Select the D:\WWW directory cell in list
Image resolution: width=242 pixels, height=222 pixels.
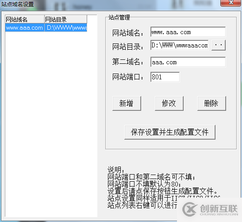point(66,27)
